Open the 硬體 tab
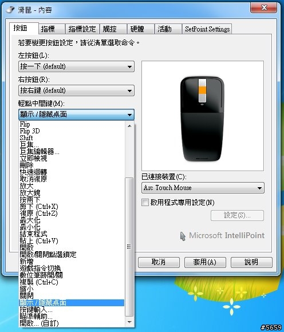 pyautogui.click(x=140, y=29)
